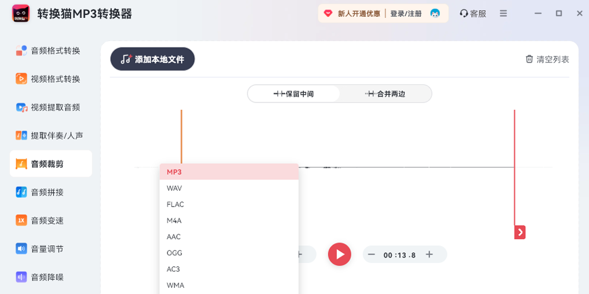Click the red end-handle arrow icon
Screen dimensions: 589x294
520,233
